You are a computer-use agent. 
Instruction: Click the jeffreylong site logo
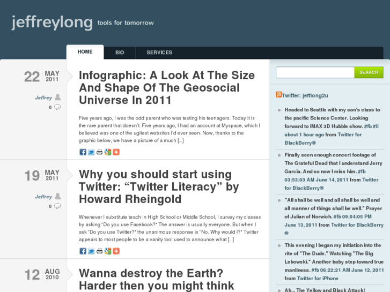coord(52,23)
